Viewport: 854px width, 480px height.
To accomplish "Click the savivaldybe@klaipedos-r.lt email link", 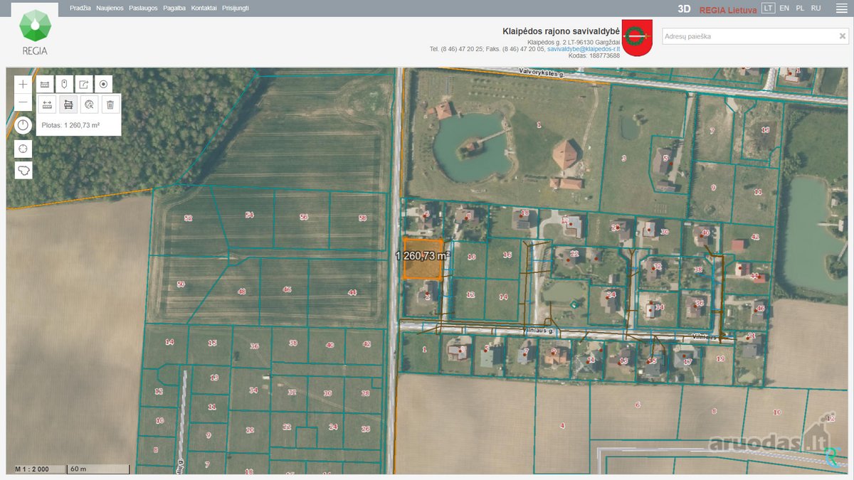I will pyautogui.click(x=584, y=49).
